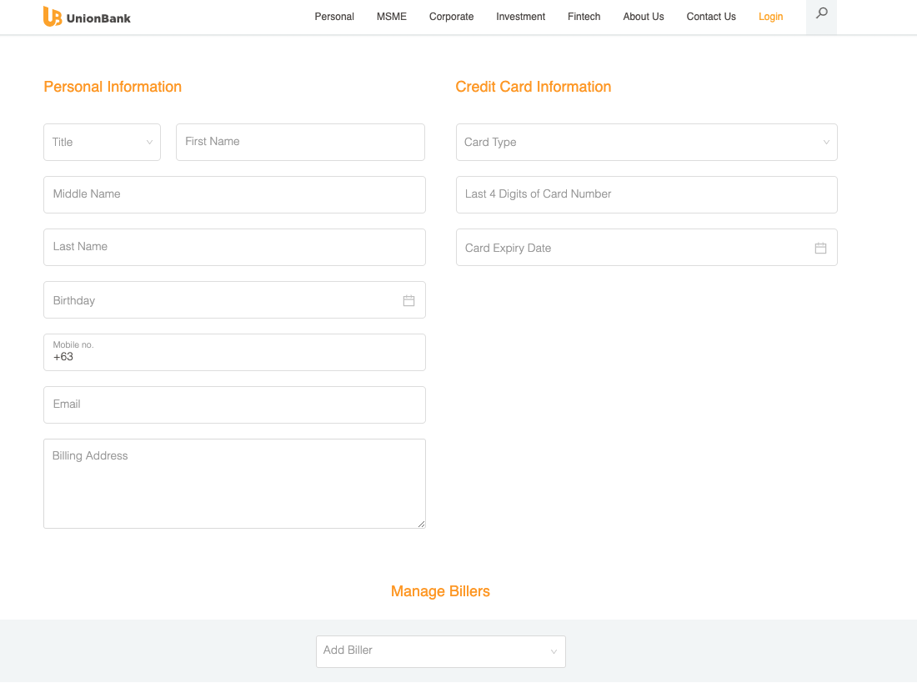The image size is (917, 683).
Task: Open the Card Type dropdown
Action: 646,143
